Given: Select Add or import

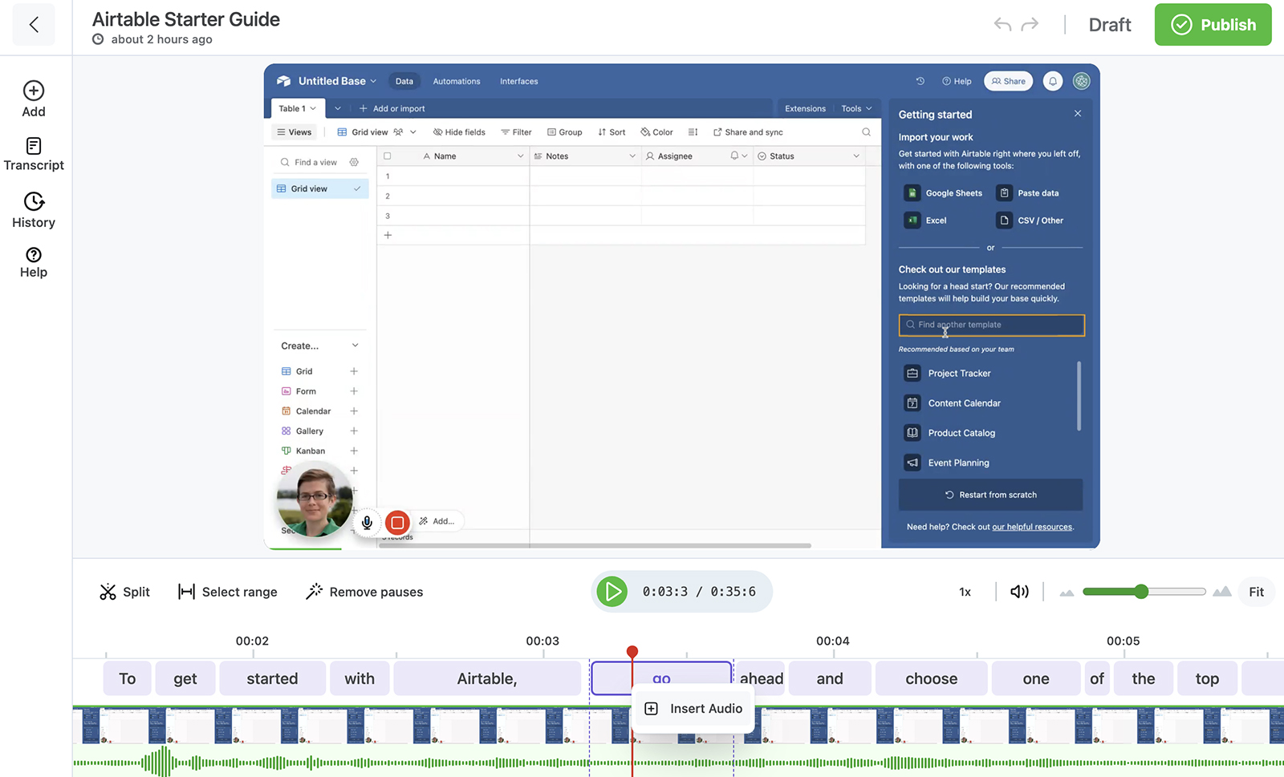Looking at the screenshot, I should [392, 108].
